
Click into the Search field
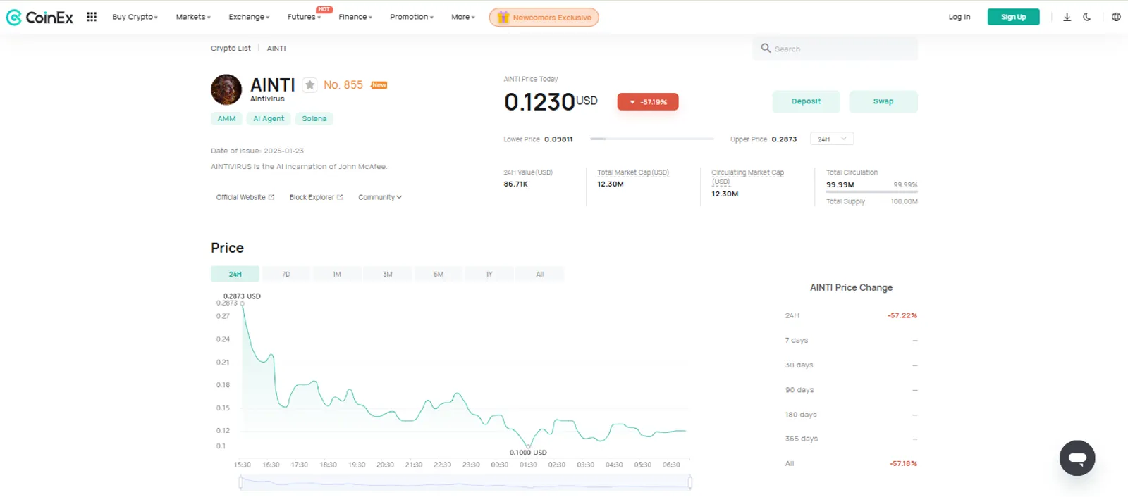(x=835, y=49)
